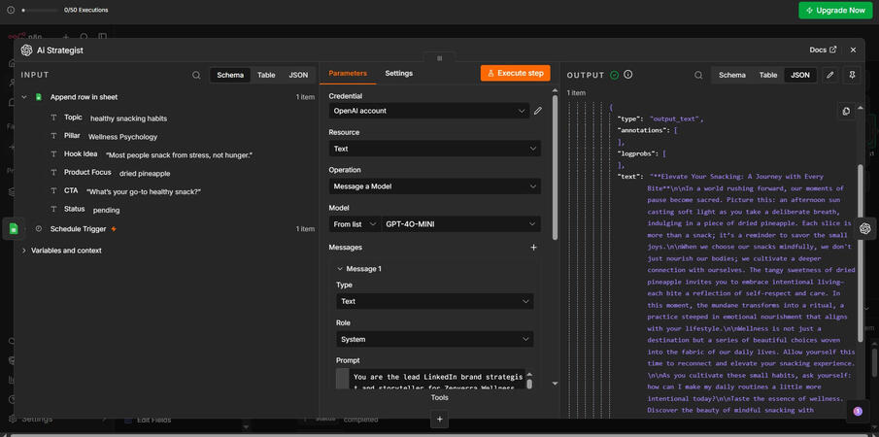Select the CTA field
Screen dimensions: 879x437
coord(71,191)
